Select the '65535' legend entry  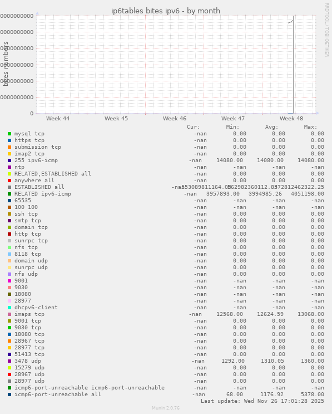click(23, 201)
